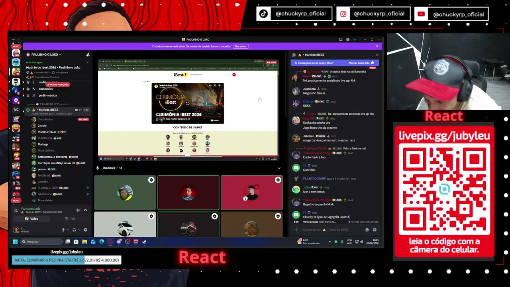Disconnect from the voice channel
Image resolution: width=510 pixels, height=287 pixels.
(x=85, y=210)
